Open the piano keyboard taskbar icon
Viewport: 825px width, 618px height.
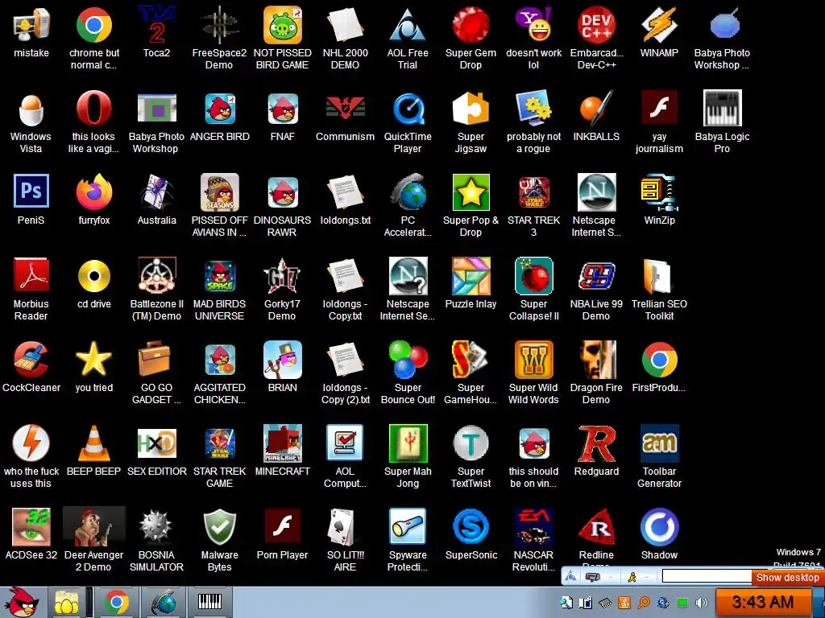[x=209, y=602]
